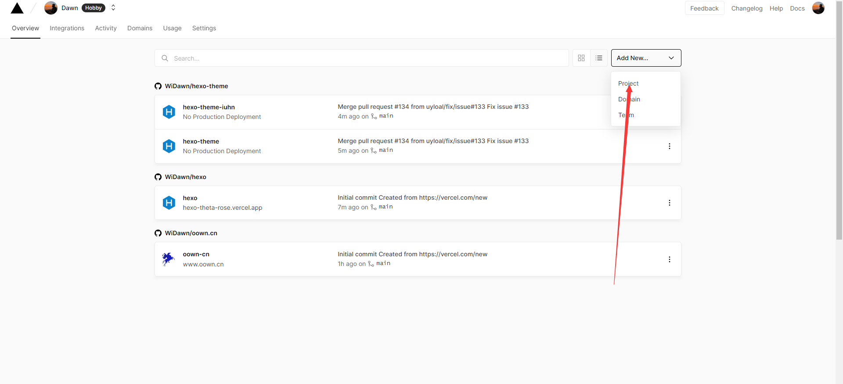Click the Vercel triangle logo
The width and height of the screenshot is (843, 384).
coord(17,8)
